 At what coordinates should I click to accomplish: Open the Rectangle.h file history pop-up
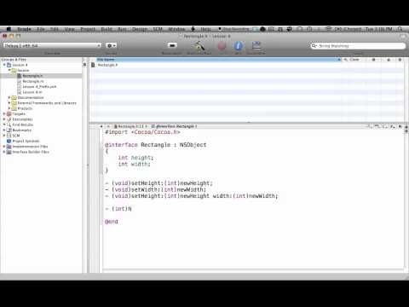(131, 126)
